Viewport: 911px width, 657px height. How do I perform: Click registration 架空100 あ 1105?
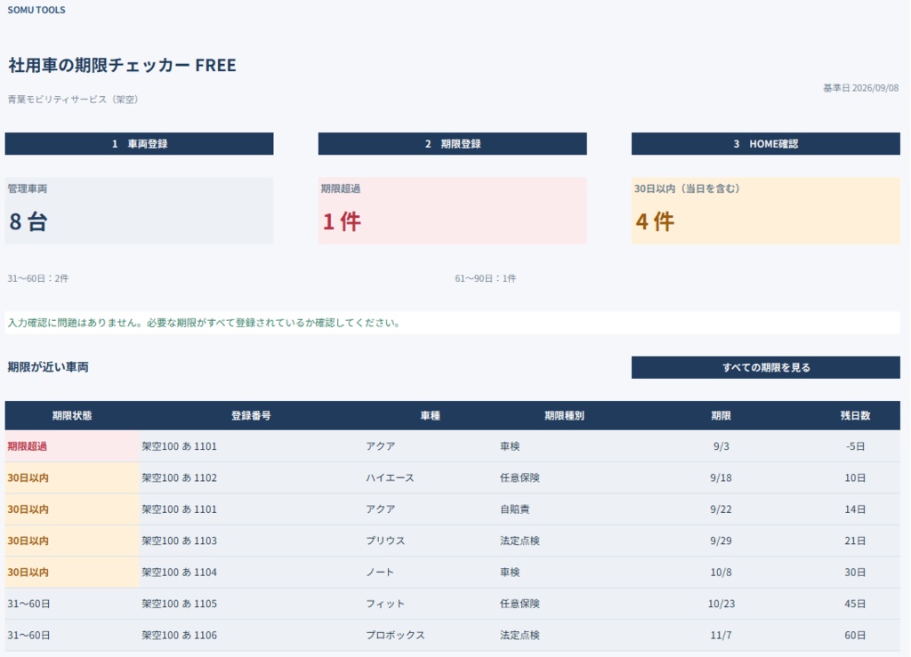pos(179,604)
